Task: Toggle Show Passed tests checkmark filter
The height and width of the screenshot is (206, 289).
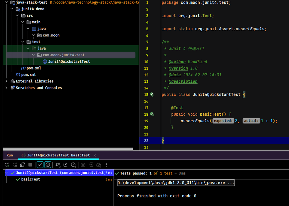Action: click(x=40, y=165)
